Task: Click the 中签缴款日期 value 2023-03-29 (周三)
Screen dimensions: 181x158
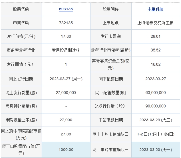Action: (x=156, y=120)
